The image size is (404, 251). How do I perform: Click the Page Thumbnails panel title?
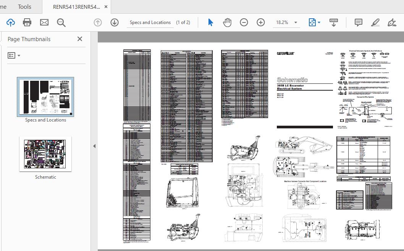pos(29,39)
